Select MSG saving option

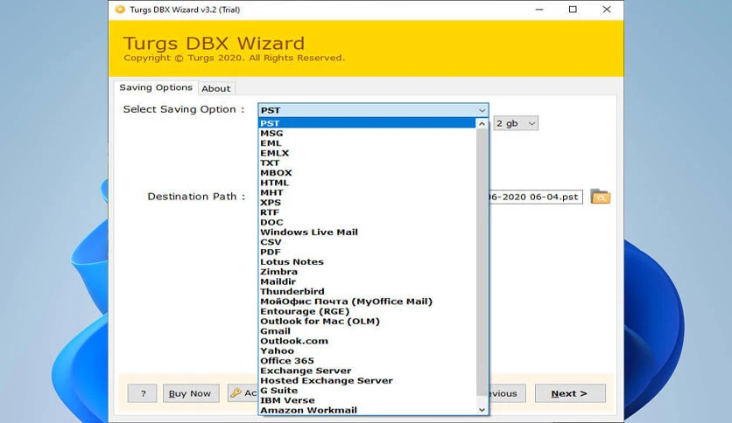[x=368, y=133]
